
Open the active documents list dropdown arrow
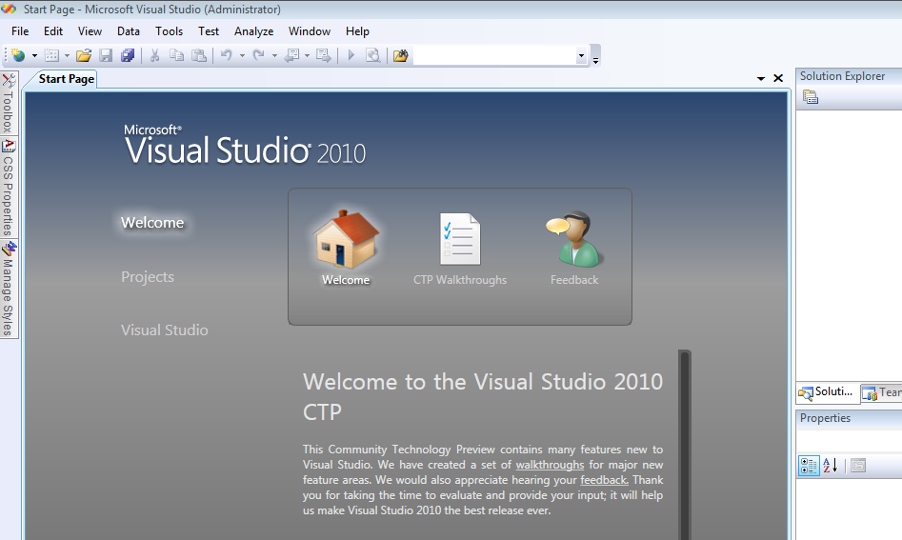760,78
